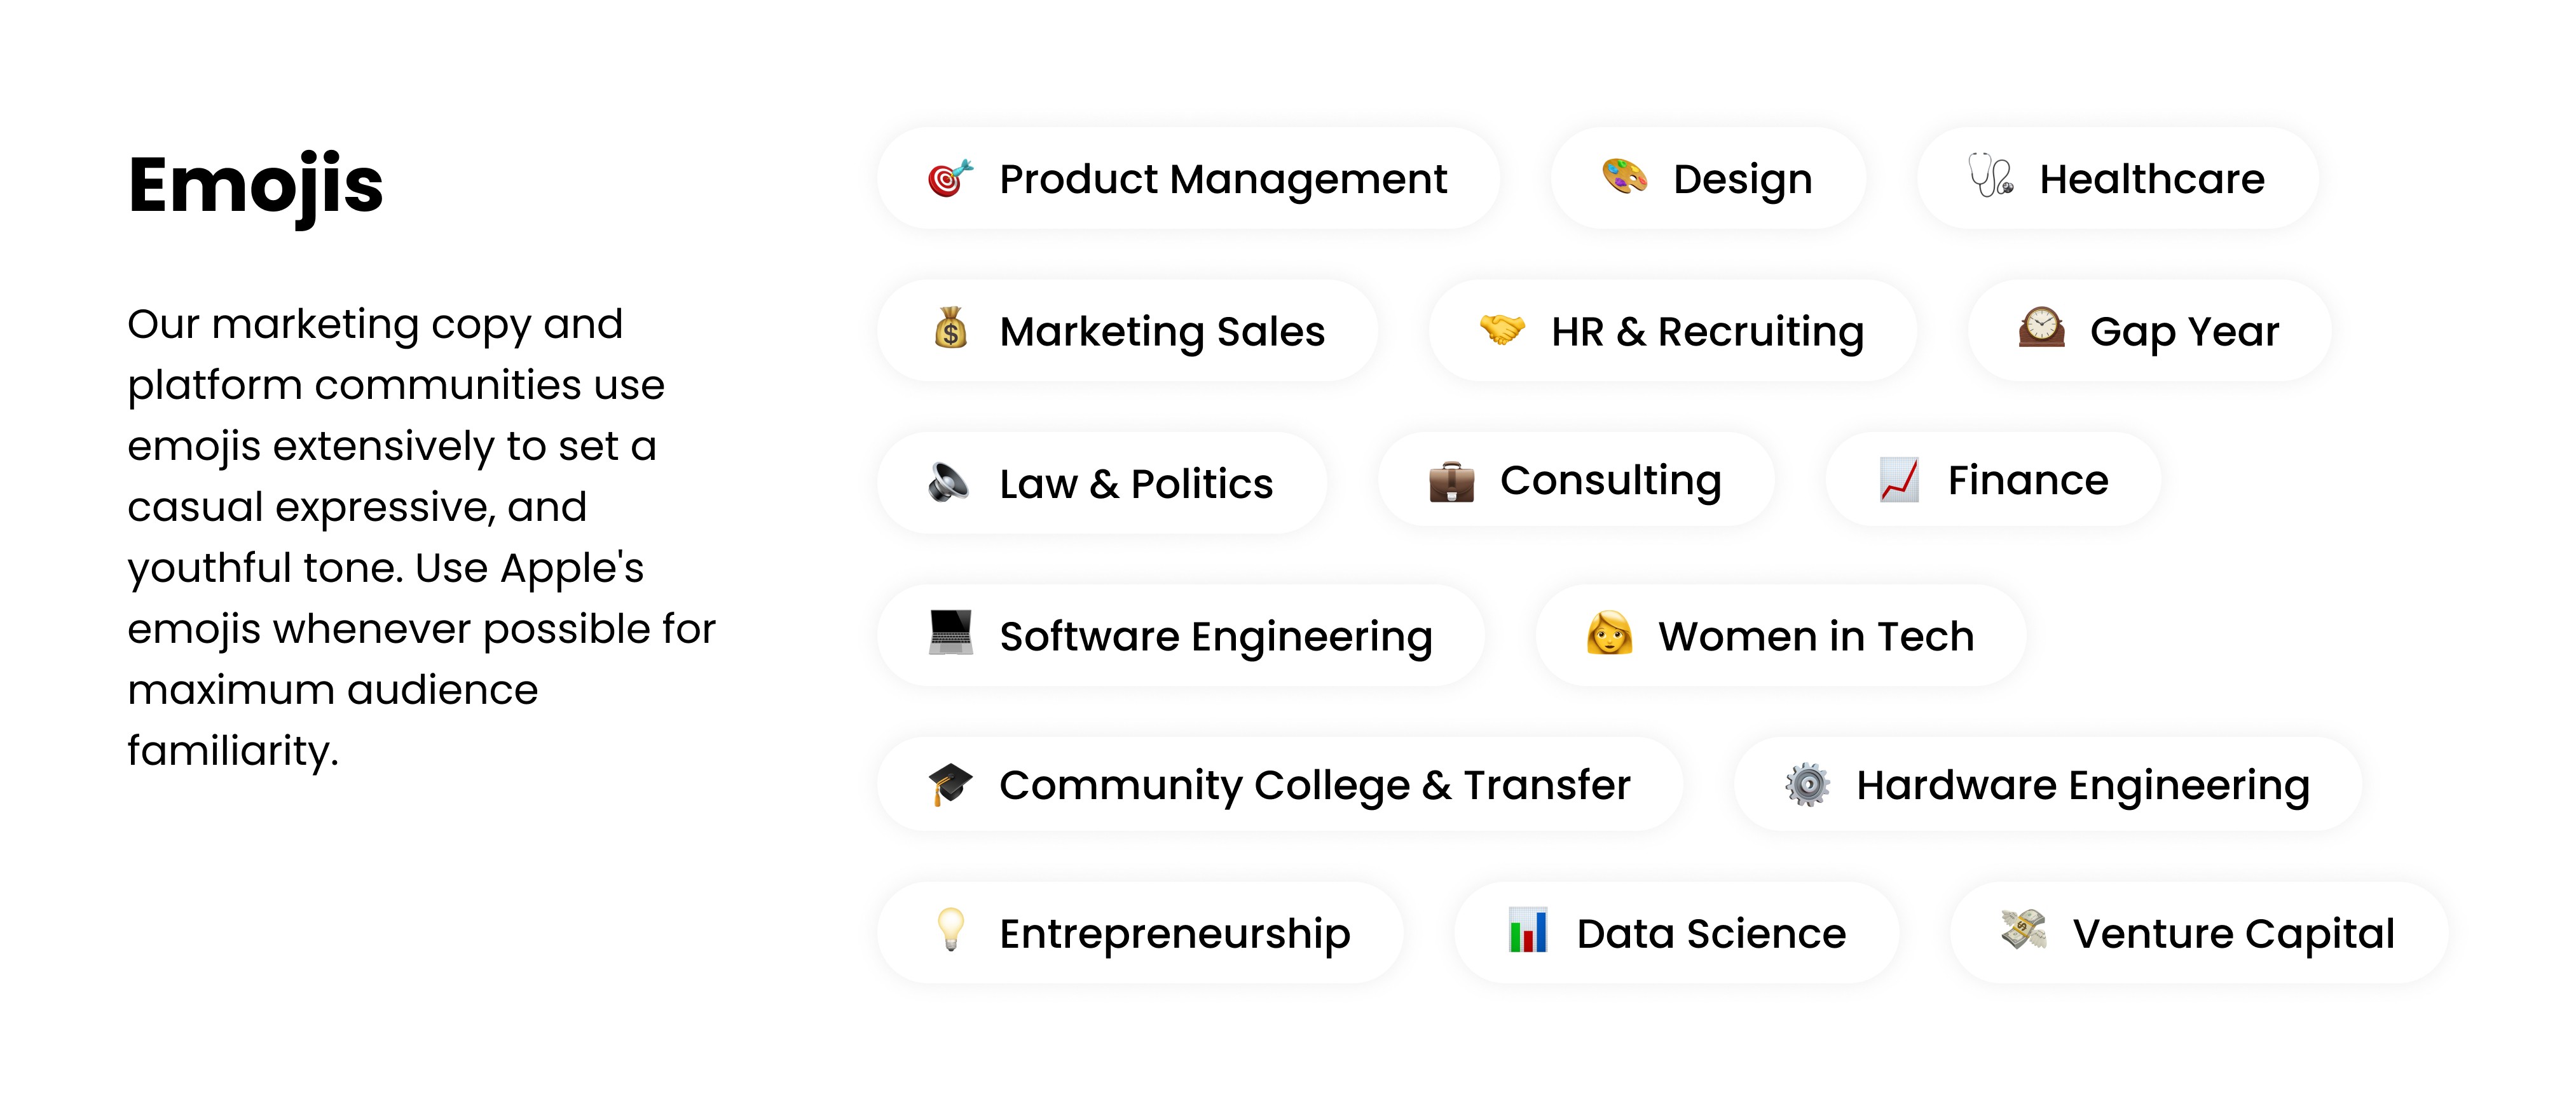Select the Product Management label
2576x1118 pixels.
pyautogui.click(x=1223, y=180)
